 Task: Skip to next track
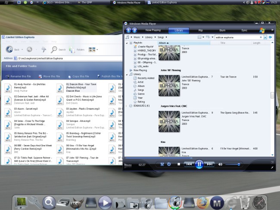point(210,164)
